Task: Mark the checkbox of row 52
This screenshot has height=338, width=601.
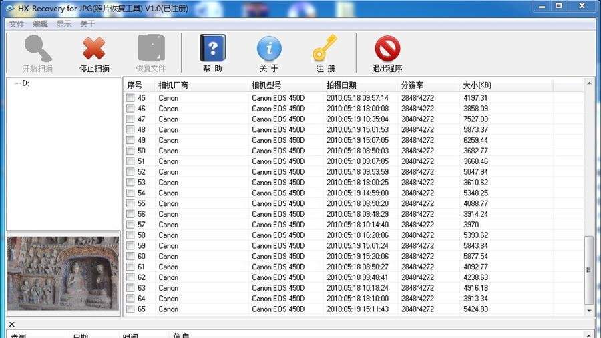Action: coord(130,172)
